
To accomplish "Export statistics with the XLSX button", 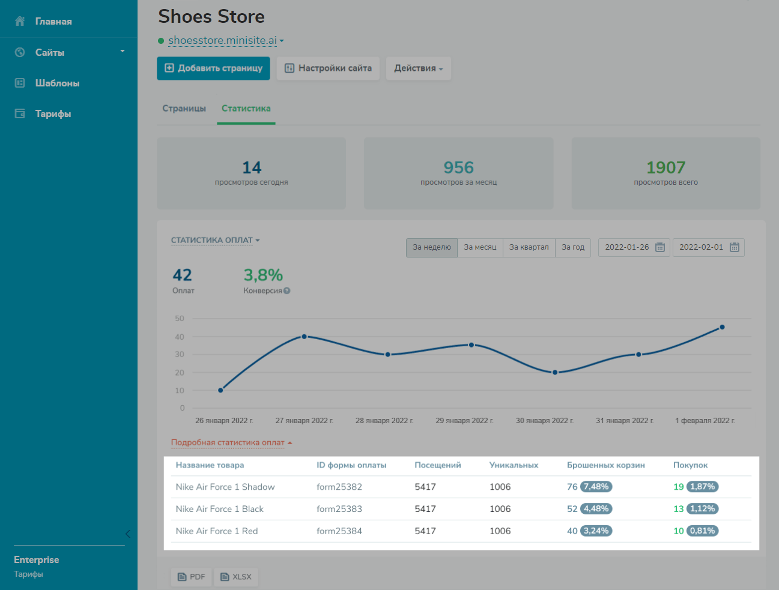I will 236,577.
